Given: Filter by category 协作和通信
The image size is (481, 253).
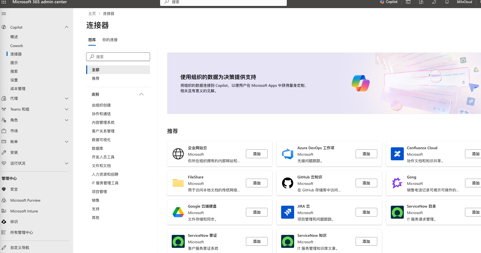Looking at the screenshot, I should click(101, 114).
